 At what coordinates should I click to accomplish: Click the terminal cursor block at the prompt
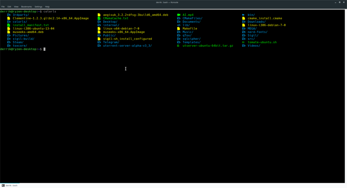pos(45,49)
